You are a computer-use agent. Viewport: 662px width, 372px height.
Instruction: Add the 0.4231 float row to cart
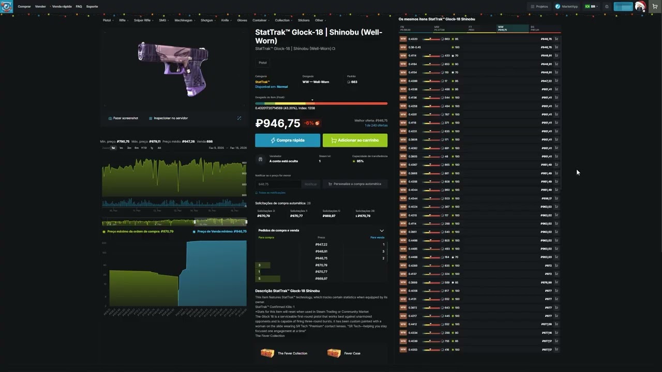point(556,131)
